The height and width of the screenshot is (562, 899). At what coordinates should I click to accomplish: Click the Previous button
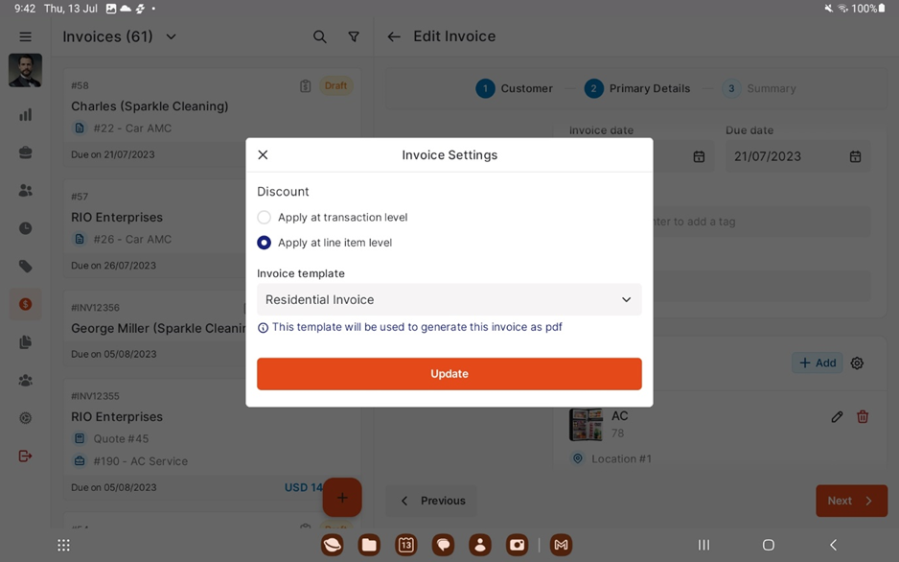(431, 501)
